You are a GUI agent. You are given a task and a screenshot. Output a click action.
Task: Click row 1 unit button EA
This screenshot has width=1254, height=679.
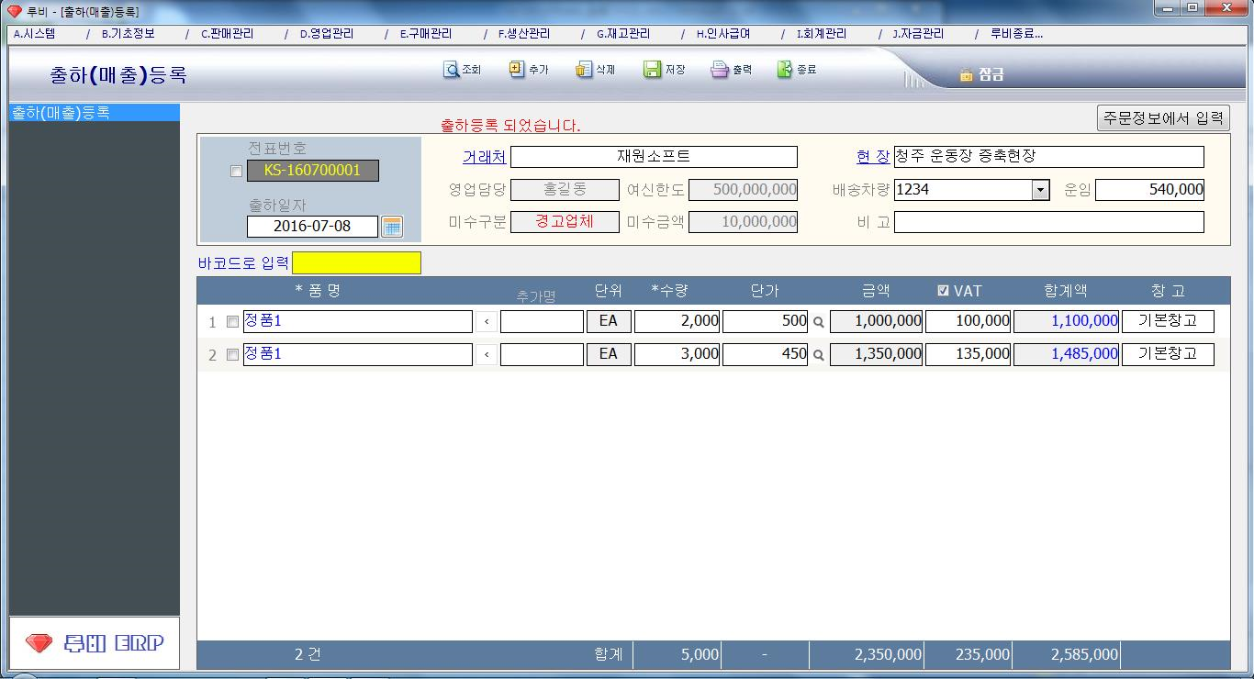point(608,322)
